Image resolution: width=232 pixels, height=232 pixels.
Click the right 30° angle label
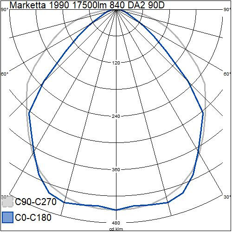[x=227, y=197]
